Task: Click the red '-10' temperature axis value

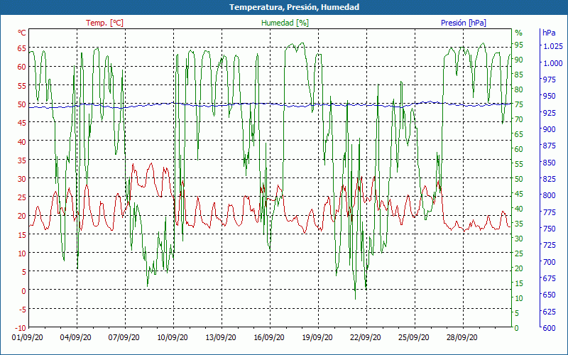Action: click(x=21, y=328)
